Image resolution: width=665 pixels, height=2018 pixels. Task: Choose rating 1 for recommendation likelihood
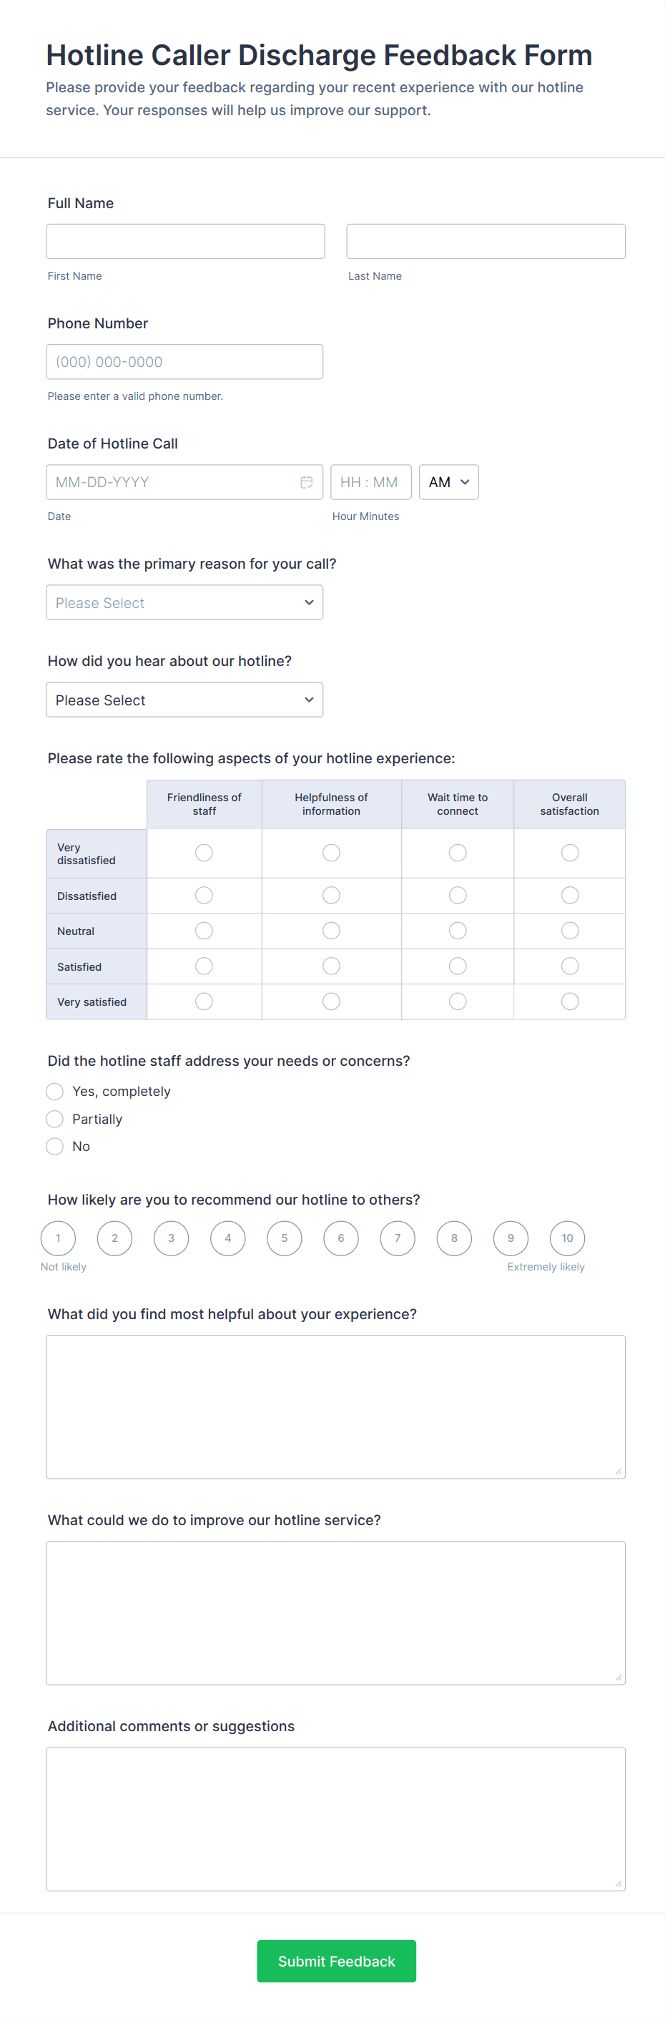pyautogui.click(x=58, y=1238)
